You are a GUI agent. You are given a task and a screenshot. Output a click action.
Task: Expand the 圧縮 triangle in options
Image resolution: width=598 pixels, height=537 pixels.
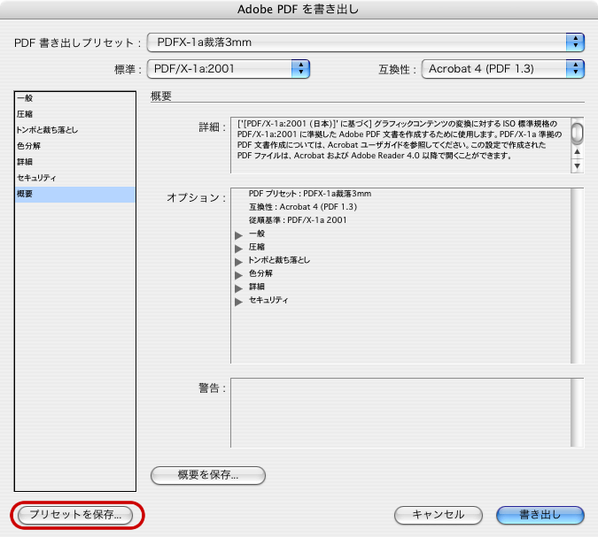click(x=238, y=249)
